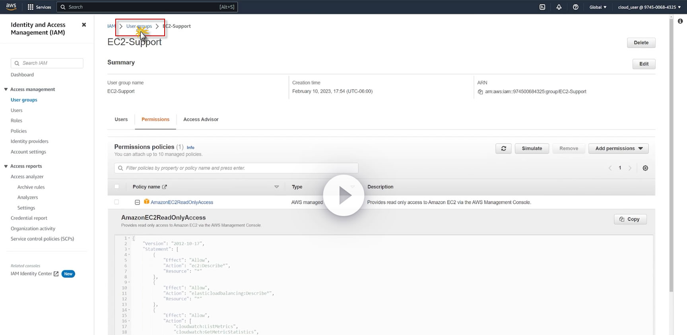
Task: Go to previous policies page
Action: pyautogui.click(x=610, y=168)
